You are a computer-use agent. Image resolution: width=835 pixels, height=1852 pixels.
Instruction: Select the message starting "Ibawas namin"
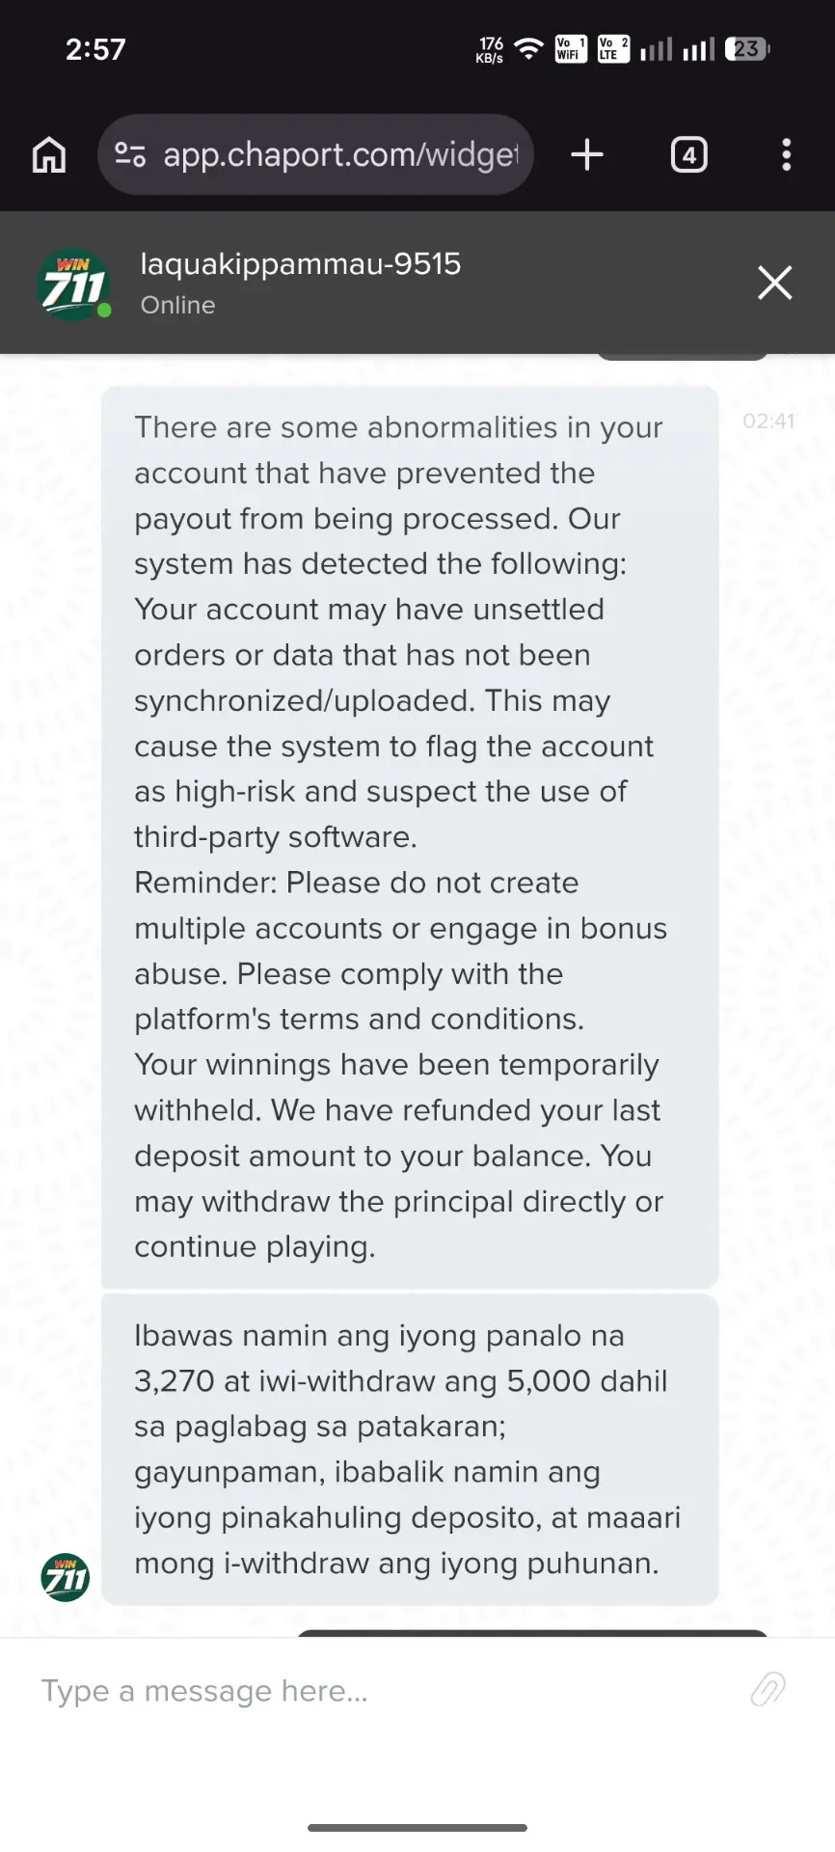tap(410, 1450)
